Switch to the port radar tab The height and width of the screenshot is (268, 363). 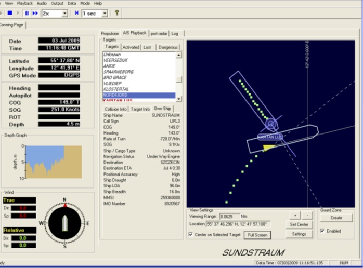click(x=159, y=33)
